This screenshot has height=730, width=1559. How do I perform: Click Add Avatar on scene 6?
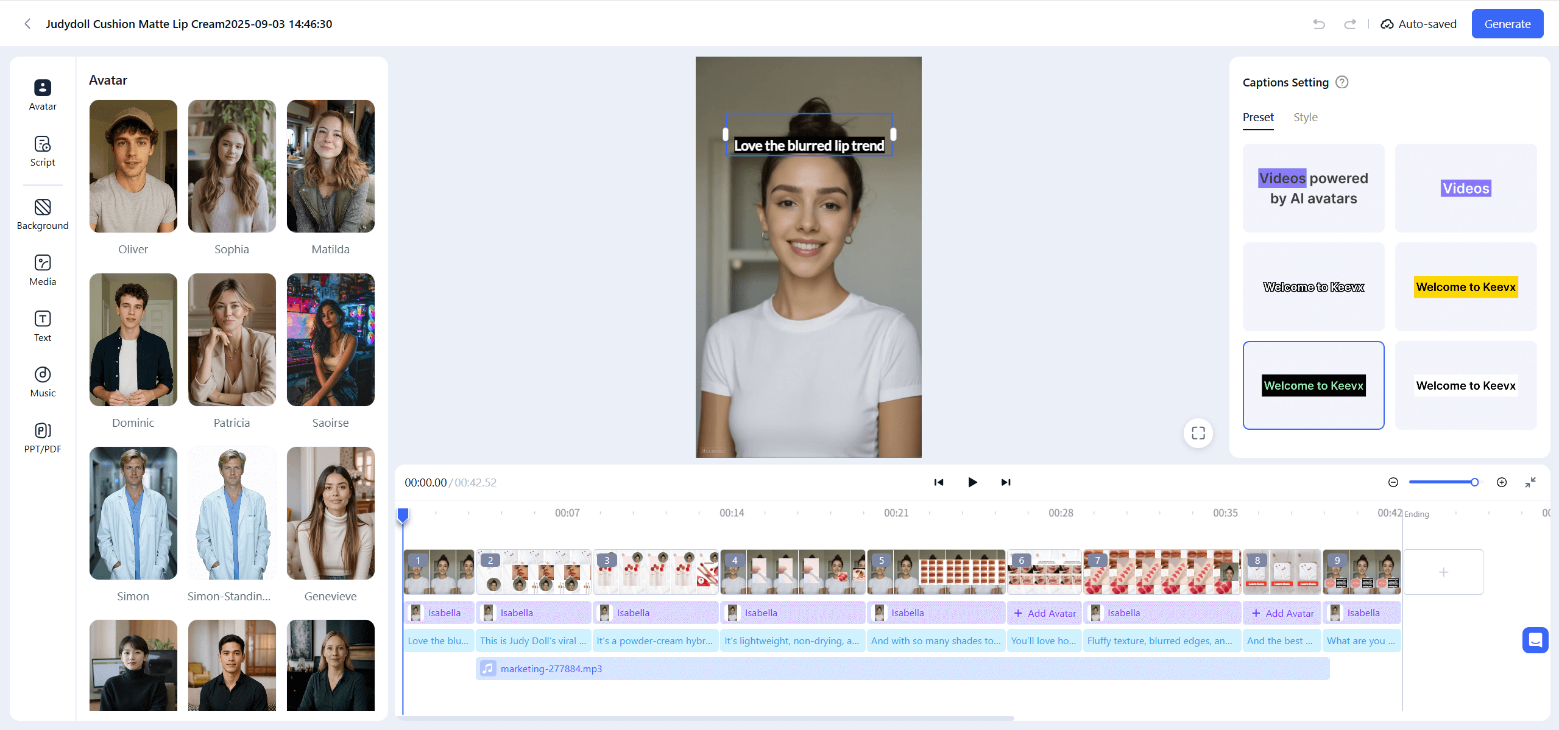1044,613
